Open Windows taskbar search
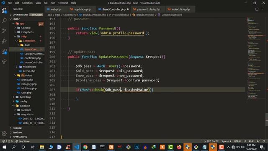 coord(14,147)
